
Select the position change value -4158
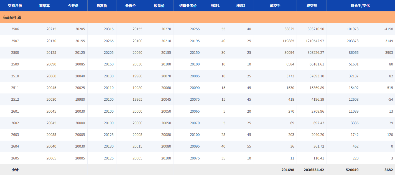(388, 29)
